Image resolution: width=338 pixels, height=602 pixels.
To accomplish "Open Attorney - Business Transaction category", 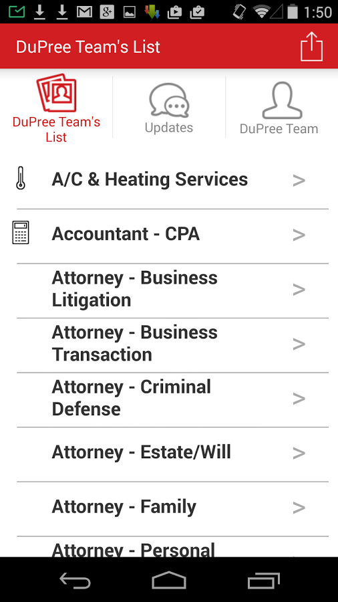I will click(172, 344).
